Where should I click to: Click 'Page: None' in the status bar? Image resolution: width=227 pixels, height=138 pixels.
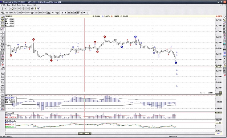pos(173,136)
